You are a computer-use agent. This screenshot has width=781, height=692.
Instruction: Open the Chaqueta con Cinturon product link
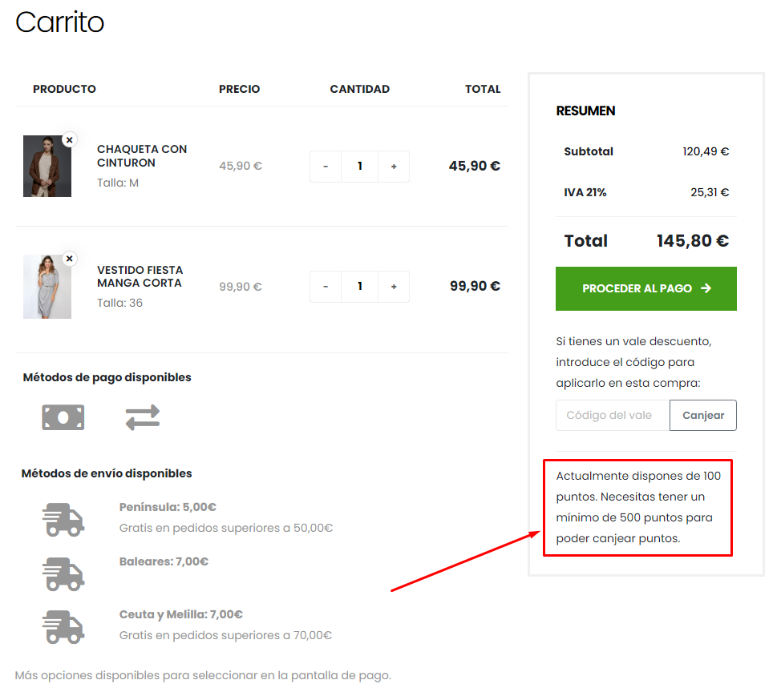141,156
